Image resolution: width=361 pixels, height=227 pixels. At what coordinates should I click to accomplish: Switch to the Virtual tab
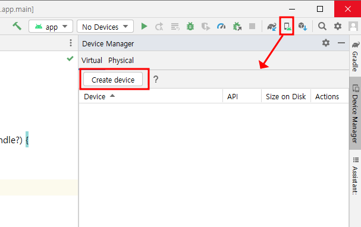point(92,61)
